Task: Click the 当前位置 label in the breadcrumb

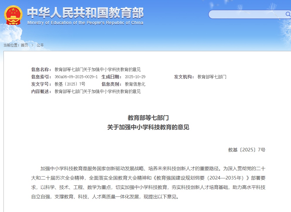Action: pyautogui.click(x=11, y=45)
